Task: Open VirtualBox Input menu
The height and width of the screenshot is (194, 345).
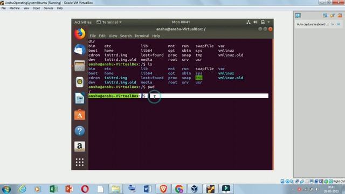Action: (36, 8)
